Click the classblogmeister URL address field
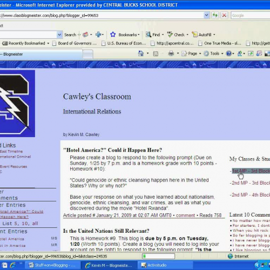This screenshot has height=270, width=270. pos(102,16)
